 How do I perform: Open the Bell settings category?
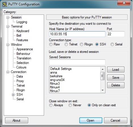[x=19, y=36]
